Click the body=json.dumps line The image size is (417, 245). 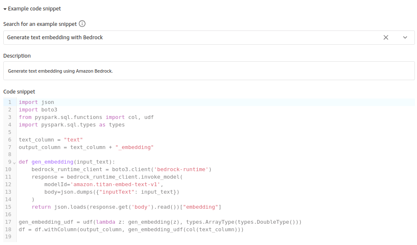pyautogui.click(x=112, y=192)
